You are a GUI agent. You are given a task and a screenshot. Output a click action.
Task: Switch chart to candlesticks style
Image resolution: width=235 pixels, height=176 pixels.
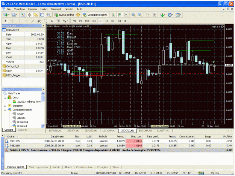(120, 15)
